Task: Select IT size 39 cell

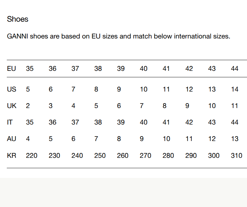Action: point(121,122)
